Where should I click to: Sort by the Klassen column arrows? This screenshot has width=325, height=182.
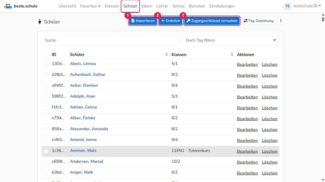[232, 54]
